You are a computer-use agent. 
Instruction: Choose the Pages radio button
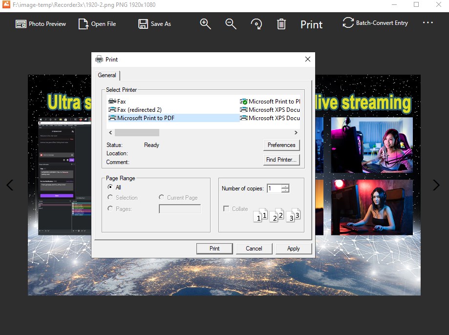[110, 209]
